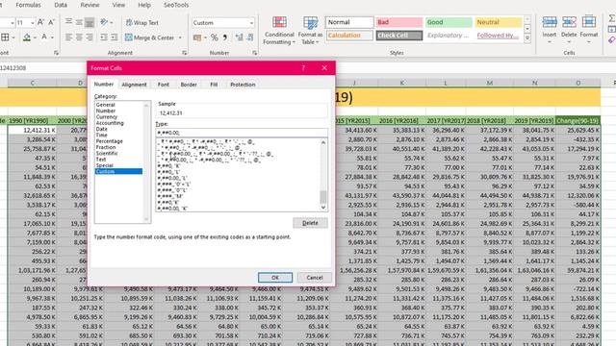Image resolution: width=616 pixels, height=346 pixels.
Task: Apply the Bad cell style
Action: point(398,22)
